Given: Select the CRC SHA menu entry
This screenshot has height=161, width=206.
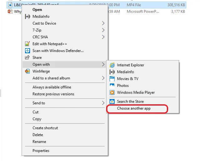Looking at the screenshot, I should (x=65, y=37).
